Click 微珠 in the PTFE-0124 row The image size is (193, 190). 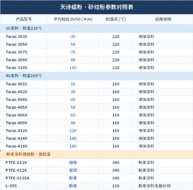[x=73, y=163]
